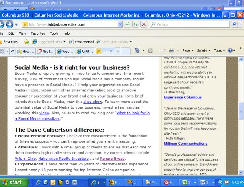
Task: Launch Internet Explorer from Quick Launch
Action: click(x=38, y=183)
